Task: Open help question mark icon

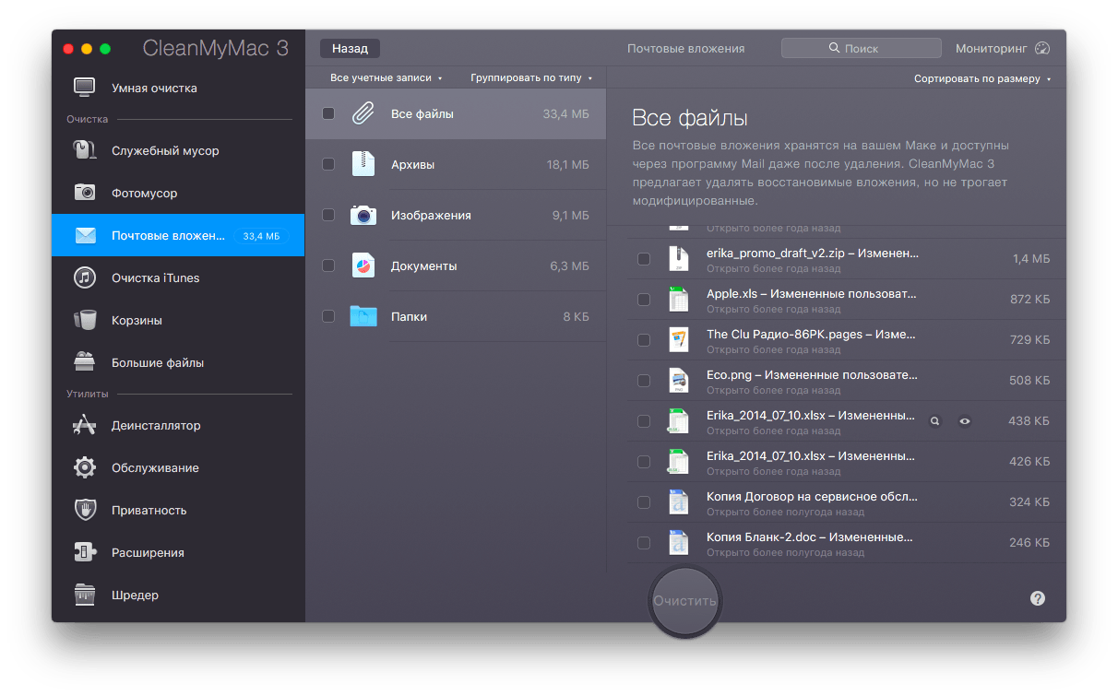Action: [1038, 598]
